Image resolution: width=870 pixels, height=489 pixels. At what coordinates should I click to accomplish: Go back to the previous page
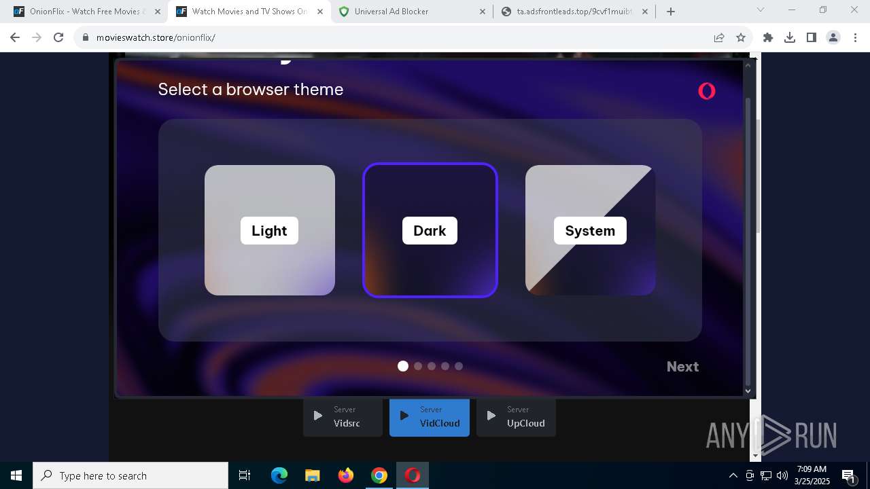click(15, 37)
